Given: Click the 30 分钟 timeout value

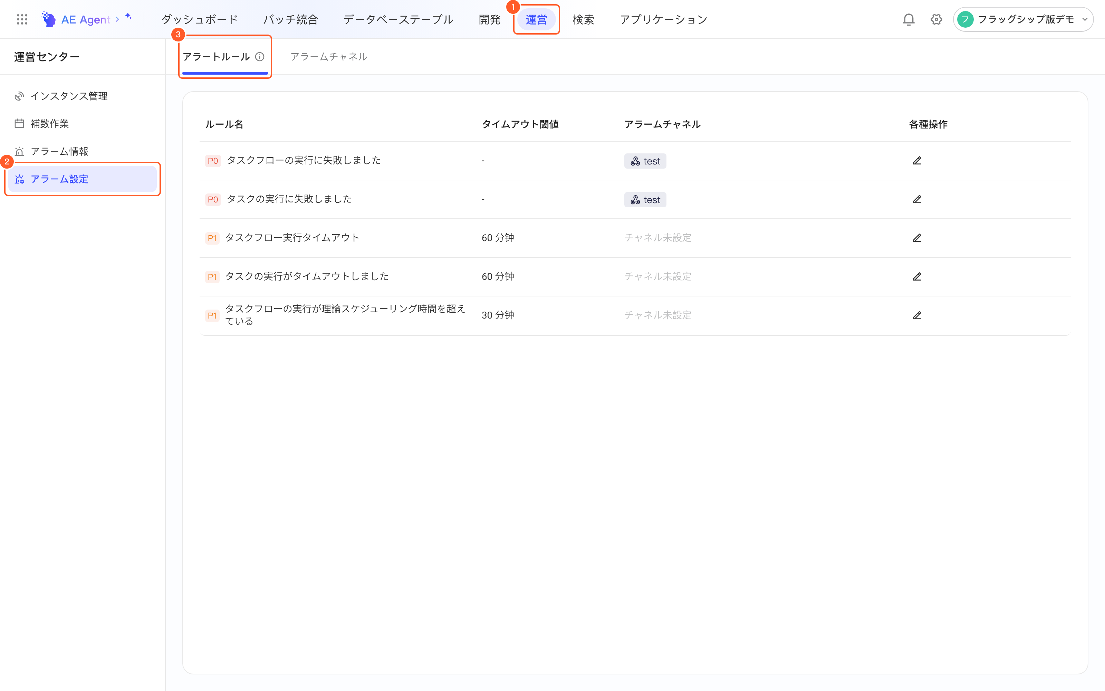Looking at the screenshot, I should 498,315.
